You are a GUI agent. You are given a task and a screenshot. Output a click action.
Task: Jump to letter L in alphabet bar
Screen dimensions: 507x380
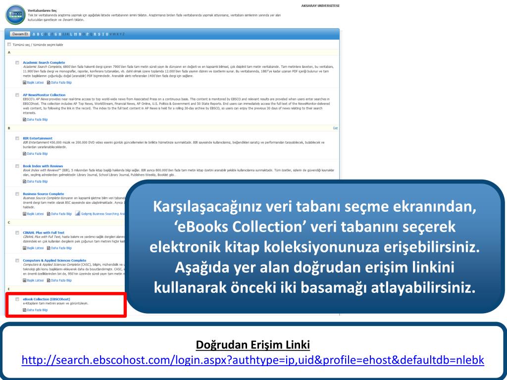(x=71, y=34)
